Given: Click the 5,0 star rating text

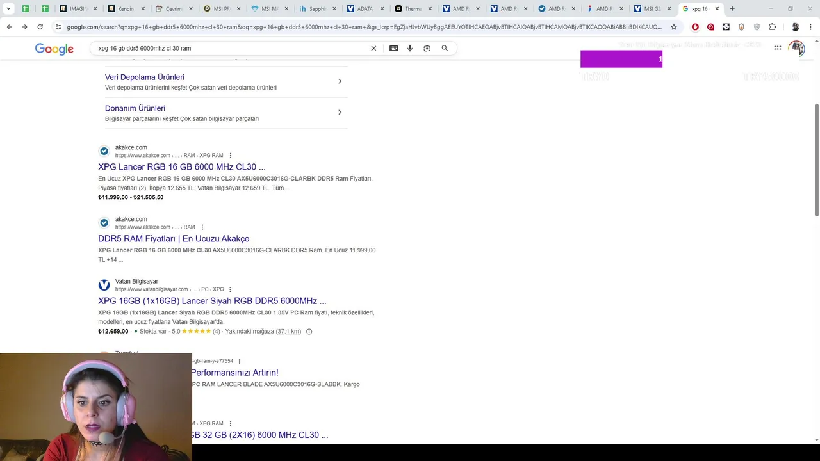Looking at the screenshot, I should click(176, 332).
